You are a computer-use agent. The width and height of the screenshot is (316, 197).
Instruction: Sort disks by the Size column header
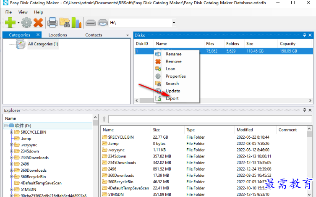(261, 44)
